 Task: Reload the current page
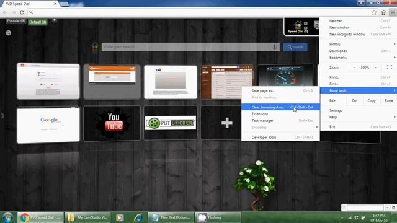click(22, 12)
